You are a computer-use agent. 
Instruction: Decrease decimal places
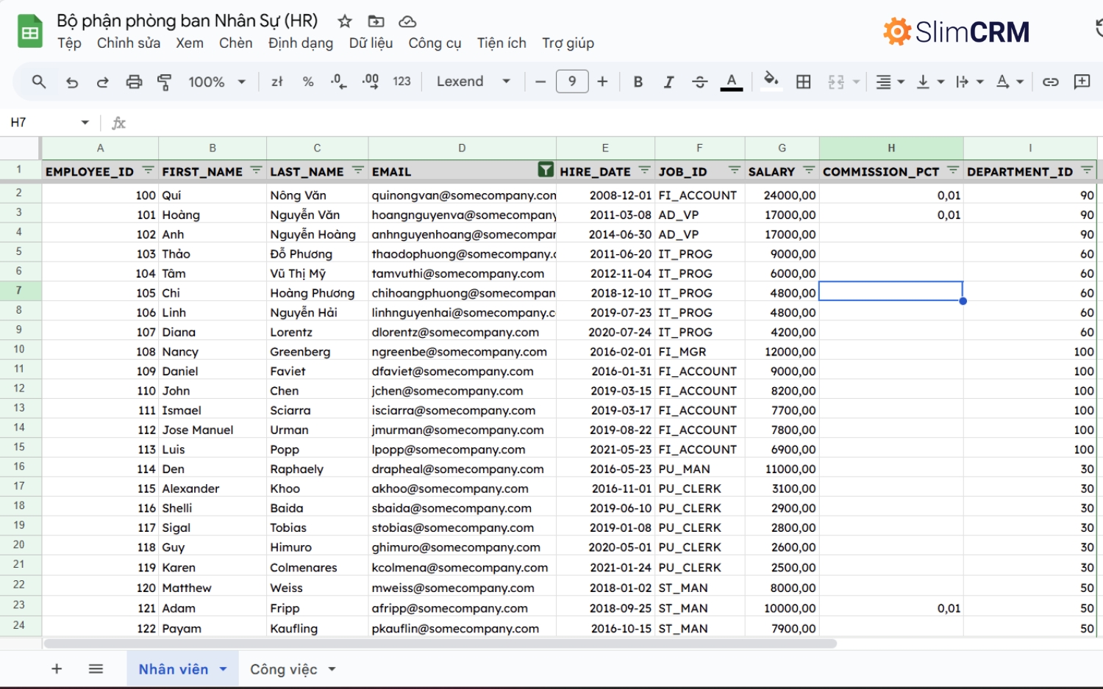pos(338,82)
